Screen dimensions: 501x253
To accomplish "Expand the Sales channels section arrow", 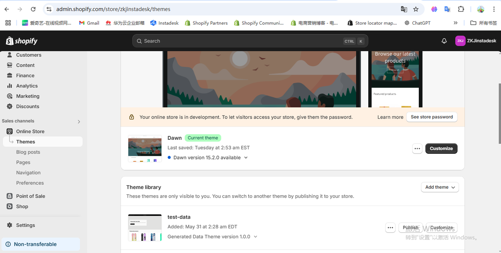I will point(79,121).
